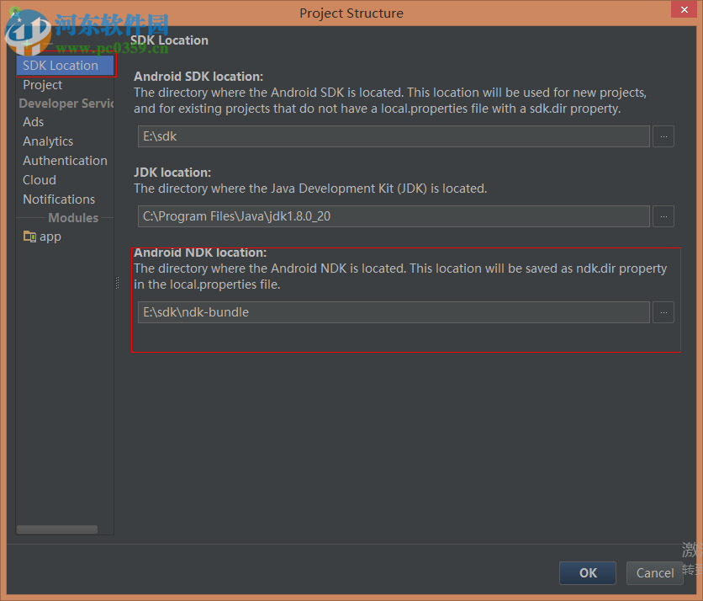
Task: Open the Project section in sidebar
Action: click(43, 85)
